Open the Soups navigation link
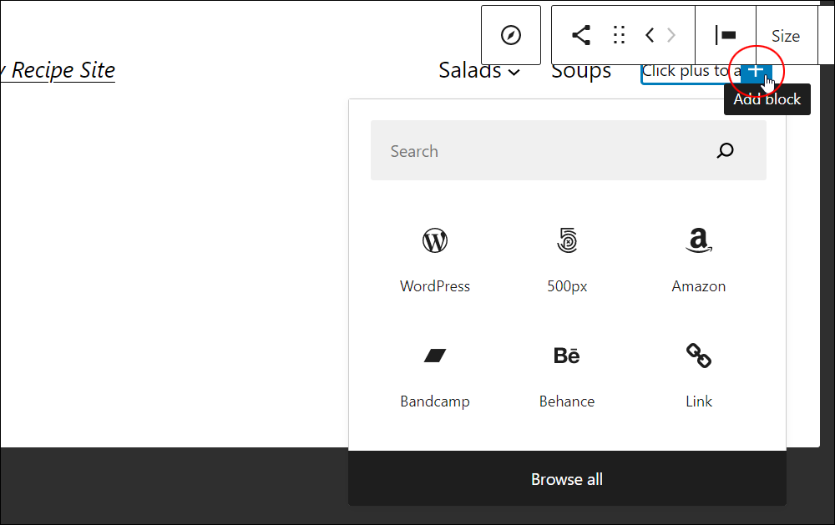 pyautogui.click(x=581, y=72)
